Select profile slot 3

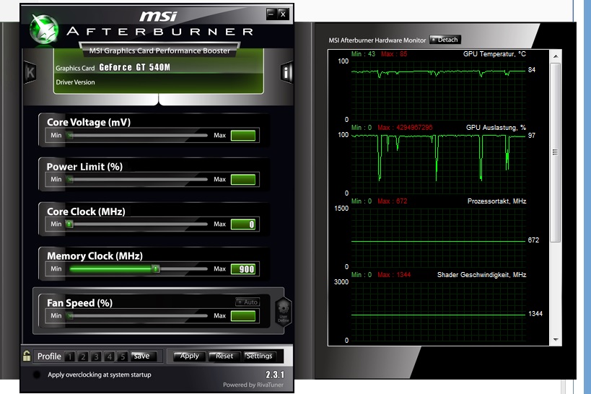[x=96, y=356]
